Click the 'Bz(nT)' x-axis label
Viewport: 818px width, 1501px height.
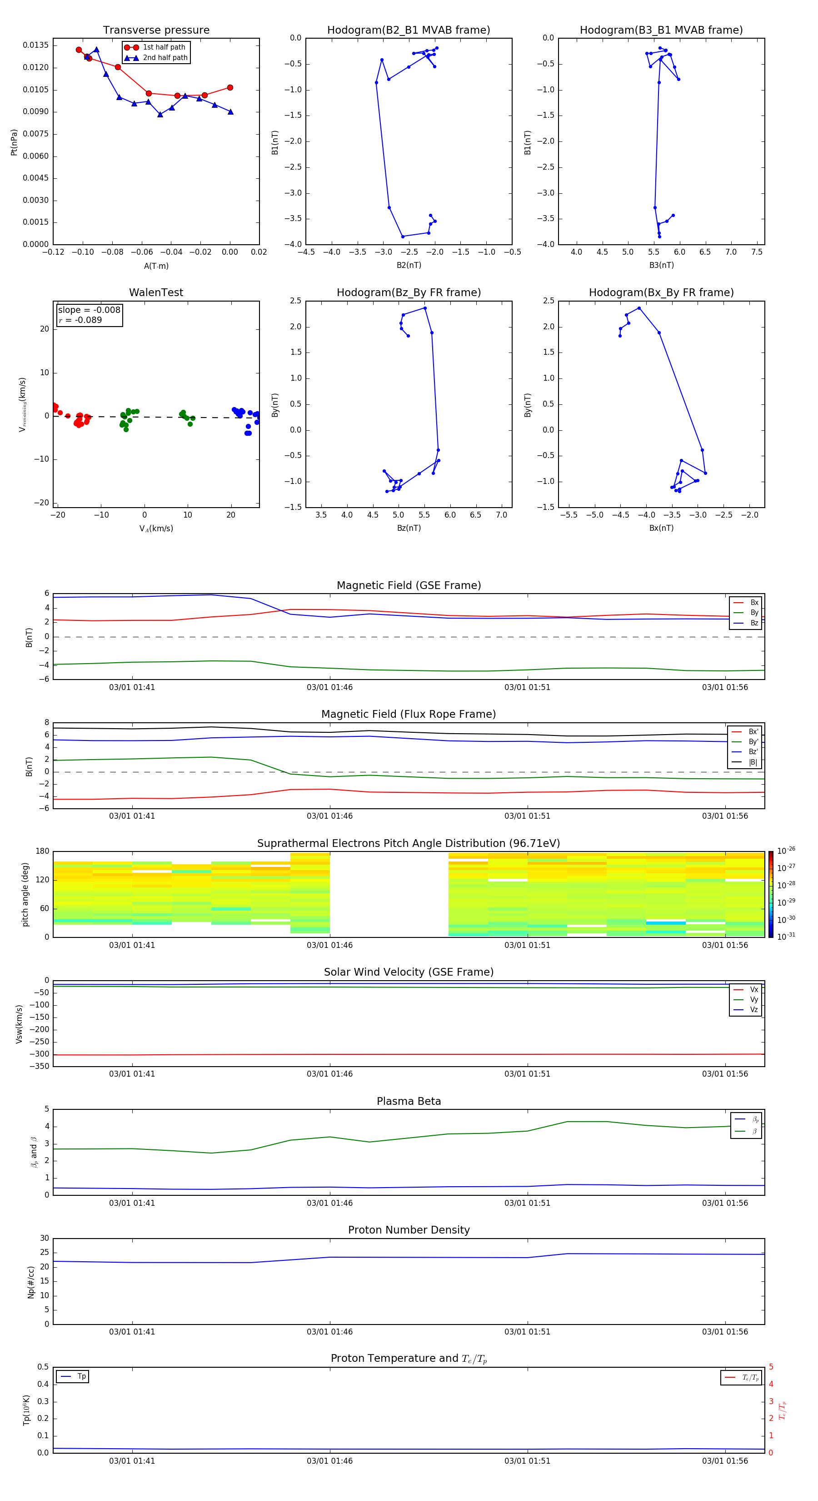click(x=409, y=528)
